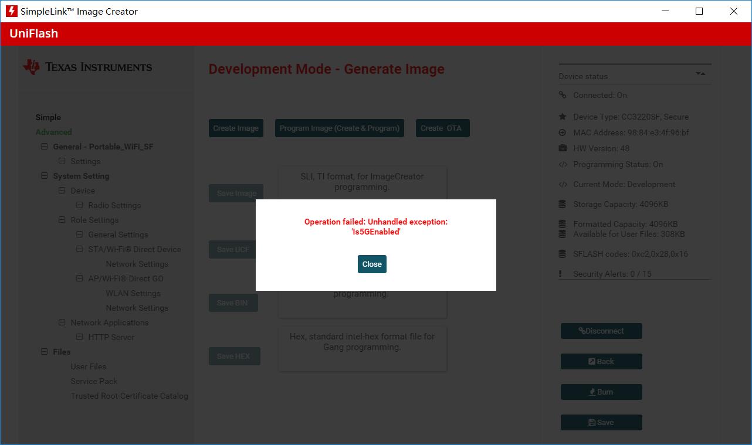Click the database icon beside Formatted Capacity
This screenshot has width=752, height=445.
pos(563,224)
